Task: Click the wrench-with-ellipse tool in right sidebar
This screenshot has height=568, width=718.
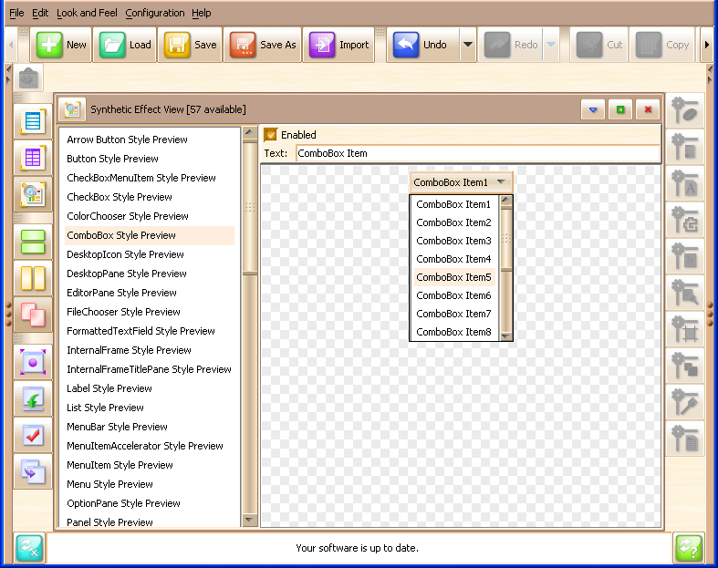Action: click(684, 109)
